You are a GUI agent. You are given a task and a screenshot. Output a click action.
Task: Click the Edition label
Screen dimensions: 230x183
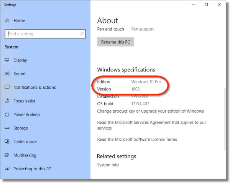[104, 82]
